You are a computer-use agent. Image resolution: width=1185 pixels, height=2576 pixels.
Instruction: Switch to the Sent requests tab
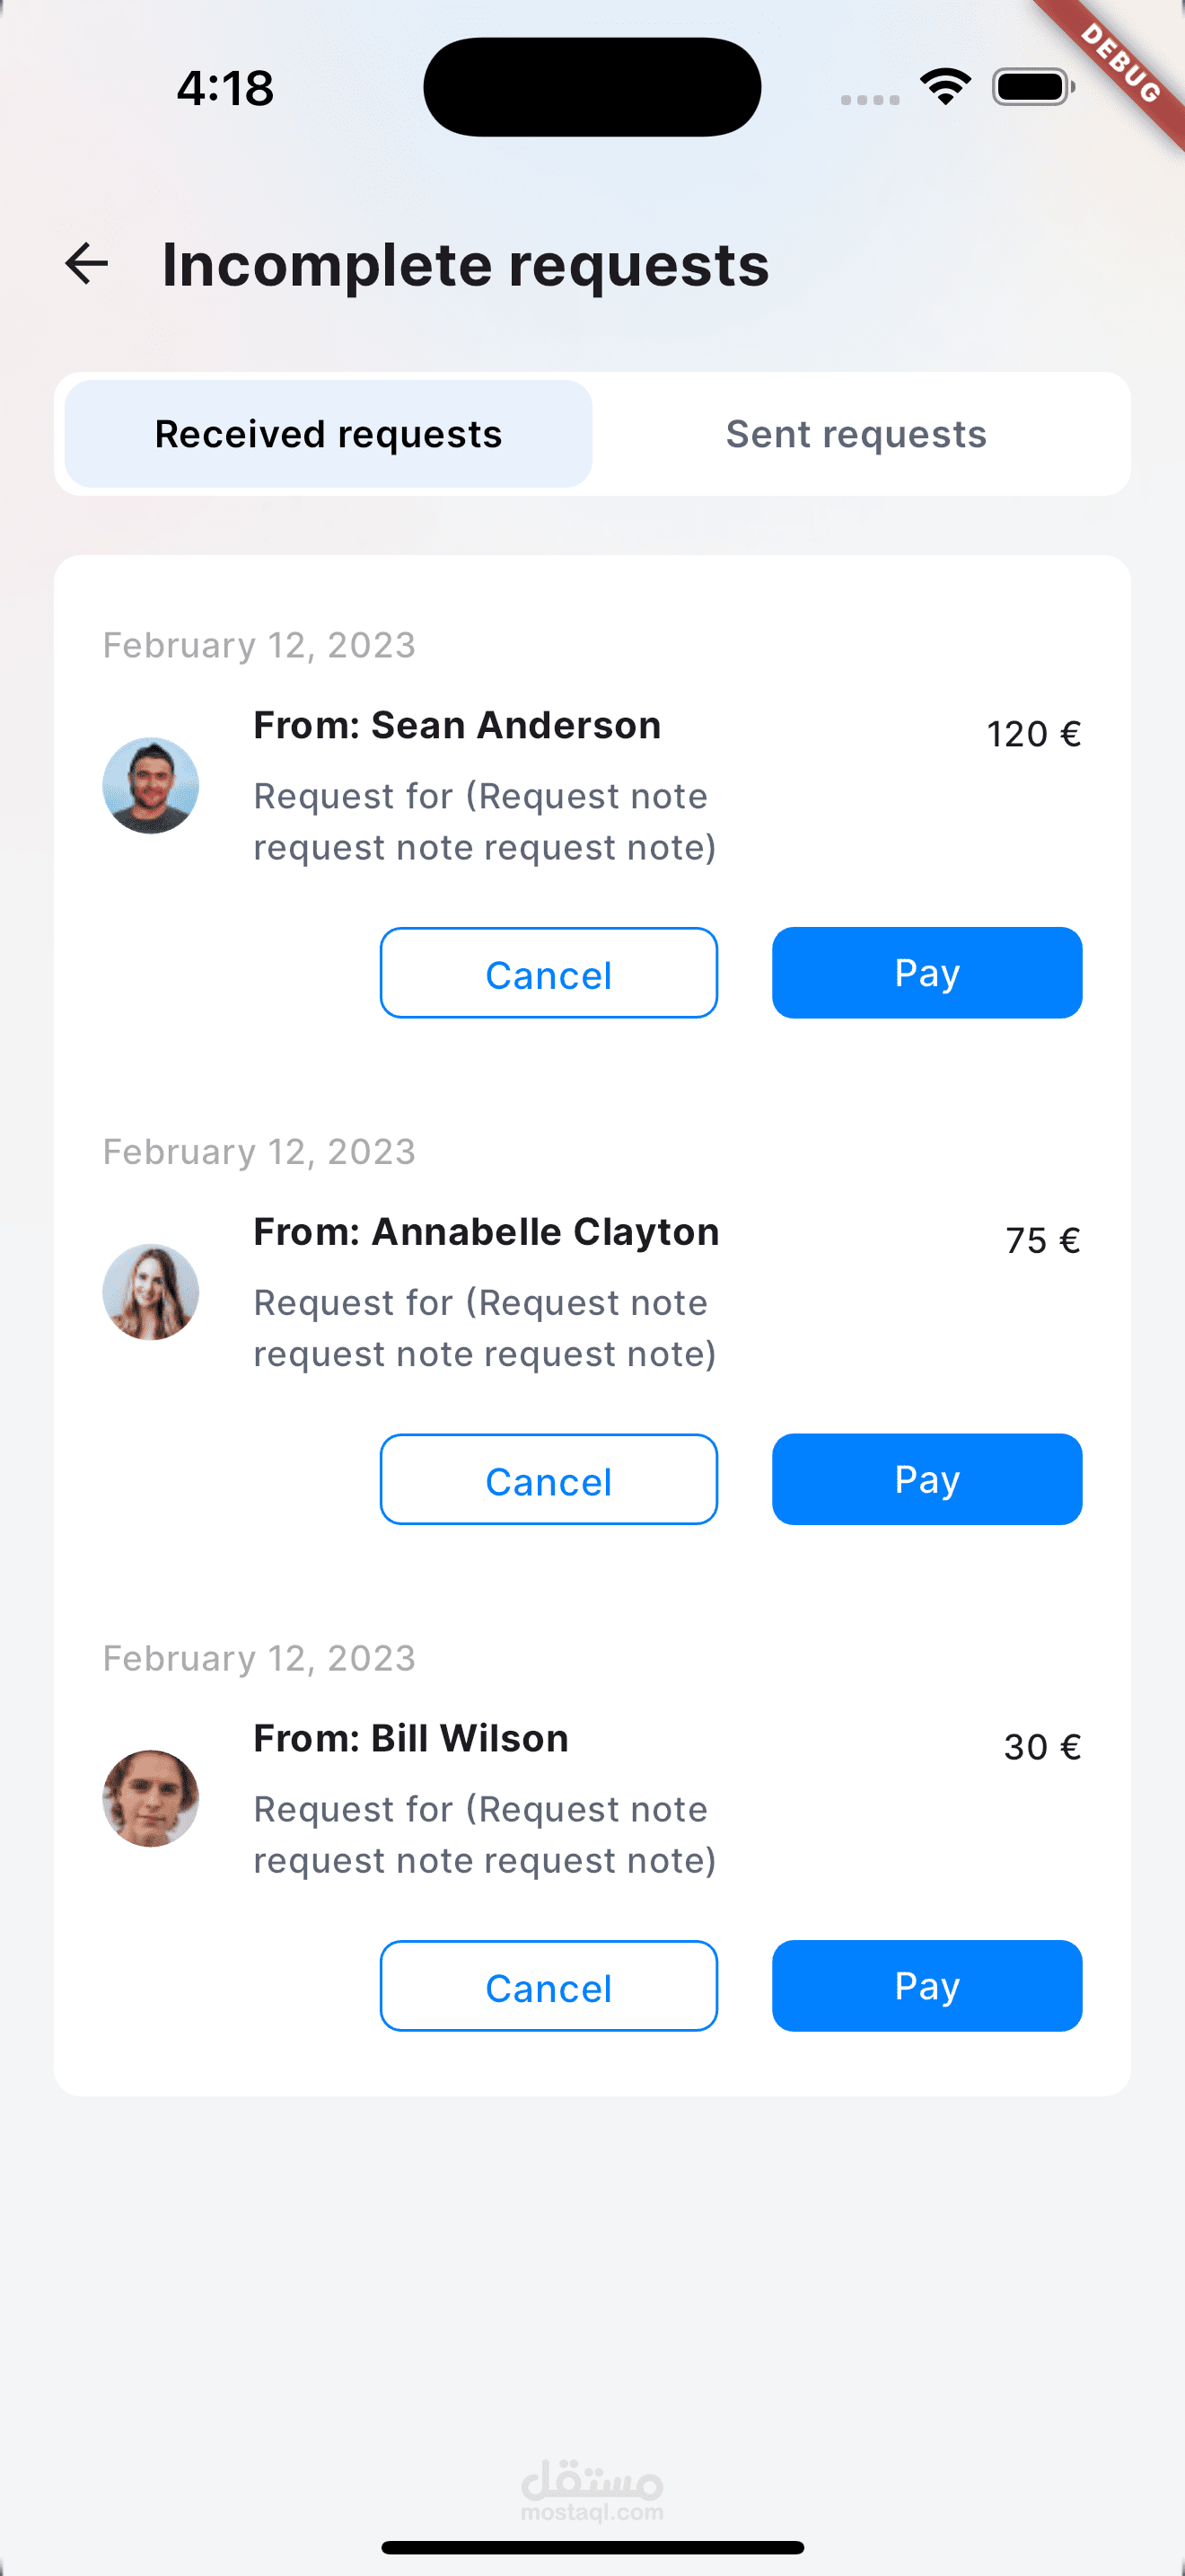[856, 434]
